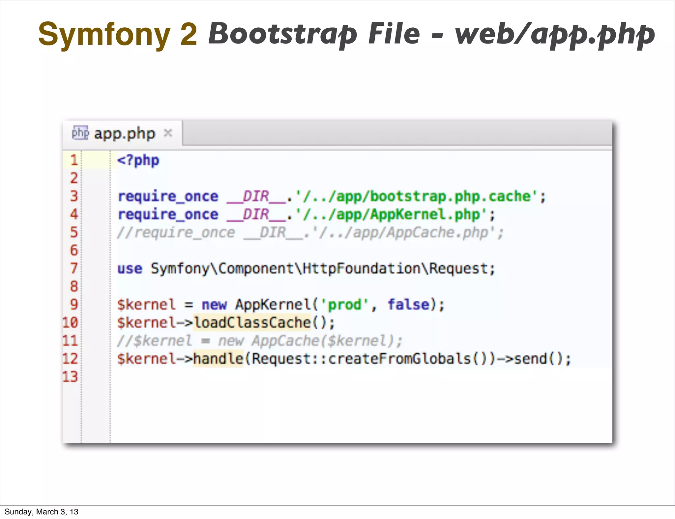The width and height of the screenshot is (675, 519).
Task: Select the app.php editor tab
Action: click(122, 133)
